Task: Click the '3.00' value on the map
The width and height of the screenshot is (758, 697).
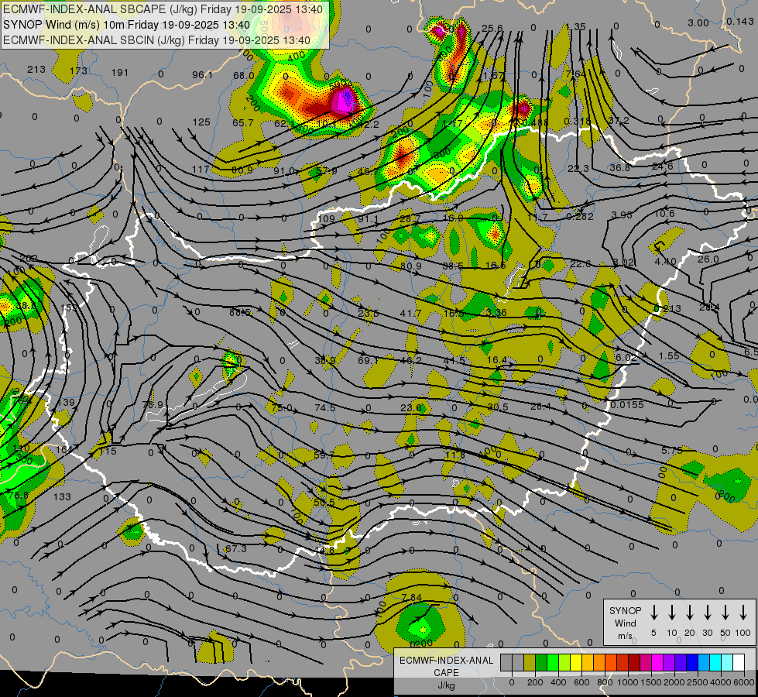Action: (698, 22)
